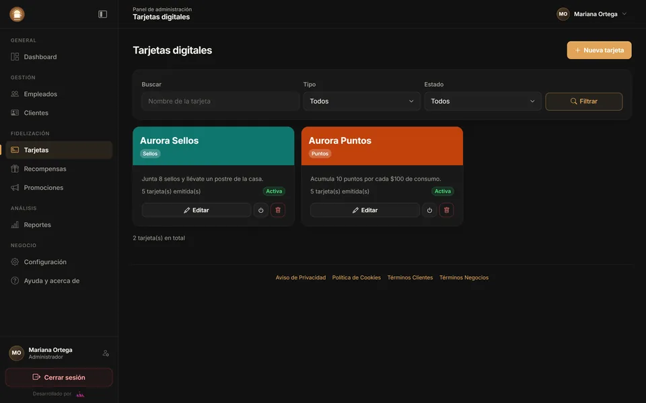Click the MO avatar in the top bar
The height and width of the screenshot is (403, 646).
(x=563, y=14)
